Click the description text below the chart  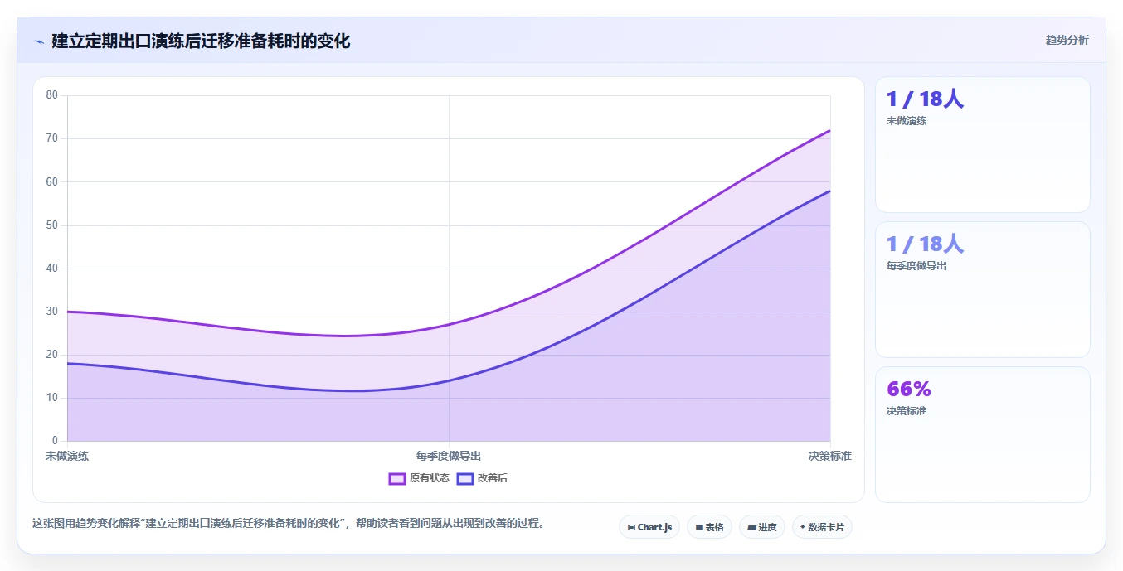(288, 524)
